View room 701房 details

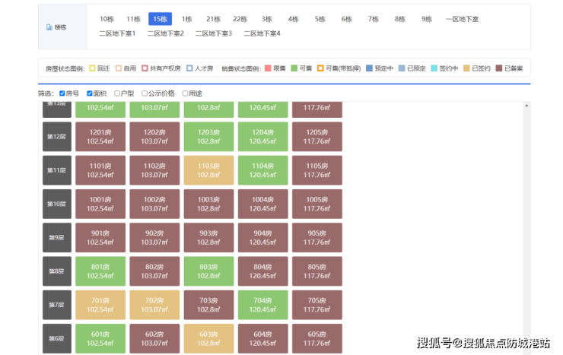click(x=100, y=305)
